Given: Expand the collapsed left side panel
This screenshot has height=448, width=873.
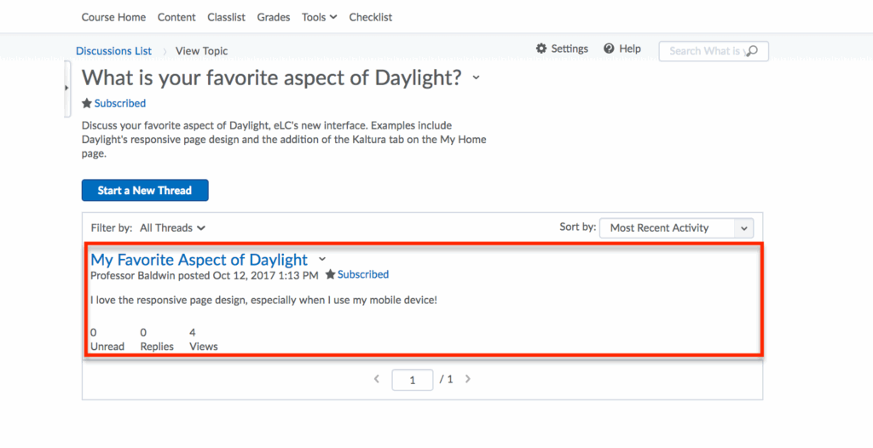Looking at the screenshot, I should (x=66, y=88).
